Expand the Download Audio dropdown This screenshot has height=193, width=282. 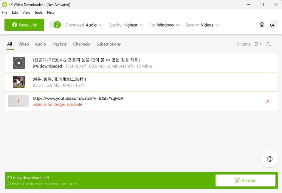pos(84,25)
